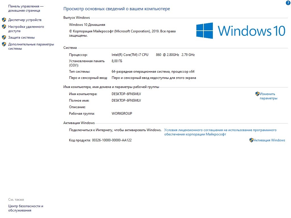Click the product code 00326-10000-00000-AA122
The height and width of the screenshot is (218, 291).
pyautogui.click(x=112, y=140)
